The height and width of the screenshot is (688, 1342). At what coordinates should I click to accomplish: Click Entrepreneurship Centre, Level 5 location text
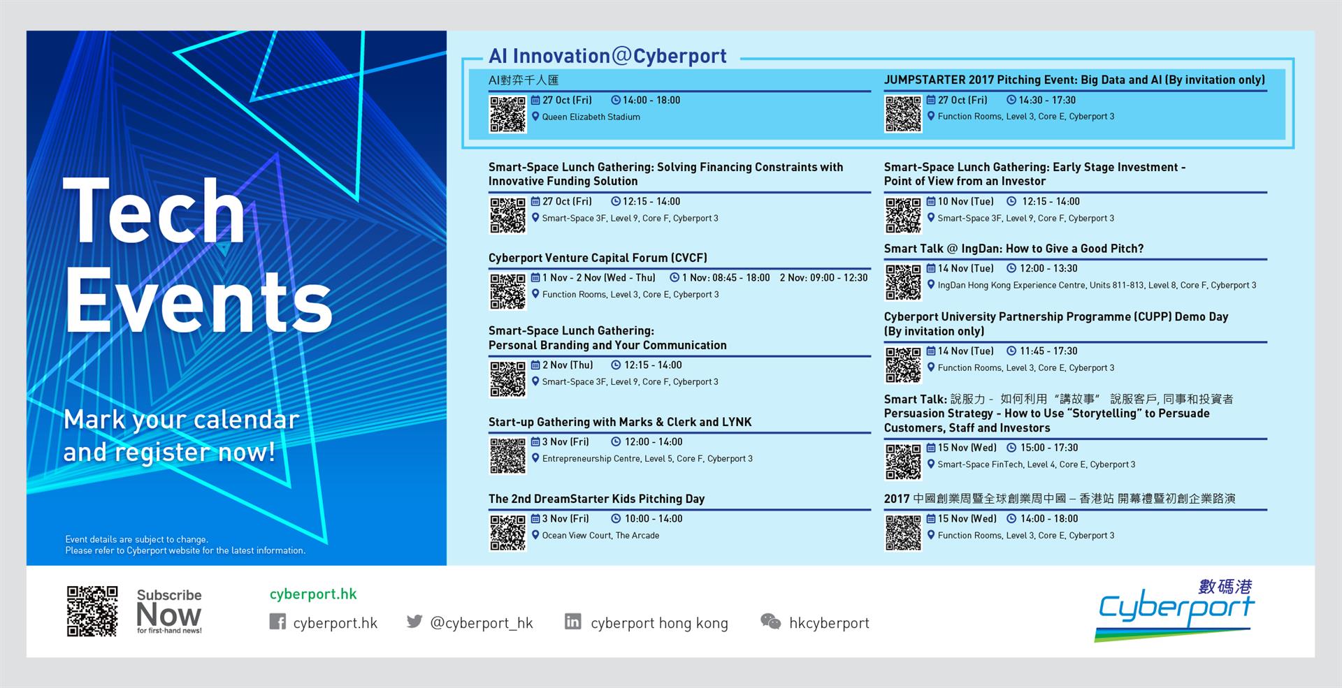(x=647, y=459)
